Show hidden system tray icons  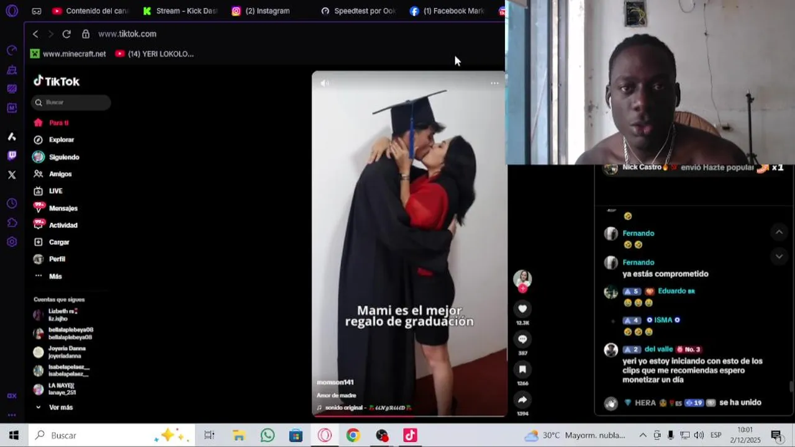[x=643, y=435]
